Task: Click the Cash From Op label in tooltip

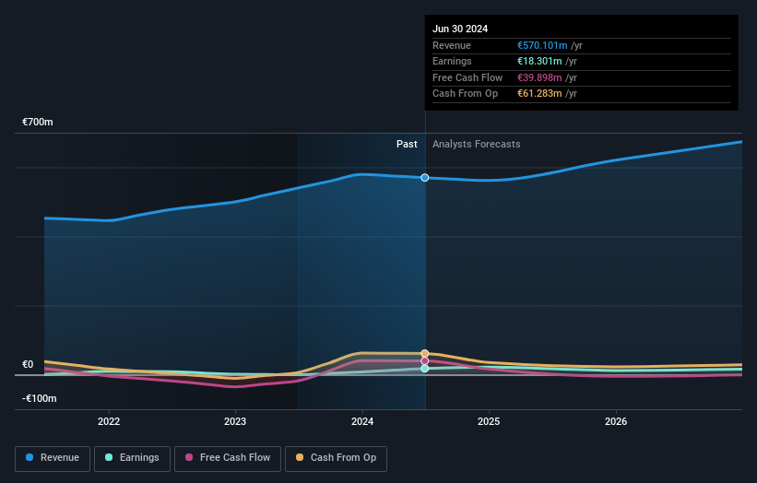Action: (465, 94)
